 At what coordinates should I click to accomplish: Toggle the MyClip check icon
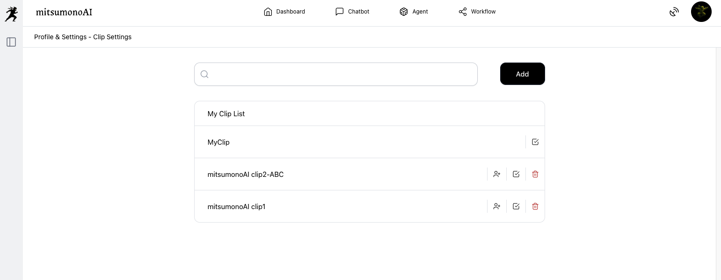[535, 142]
